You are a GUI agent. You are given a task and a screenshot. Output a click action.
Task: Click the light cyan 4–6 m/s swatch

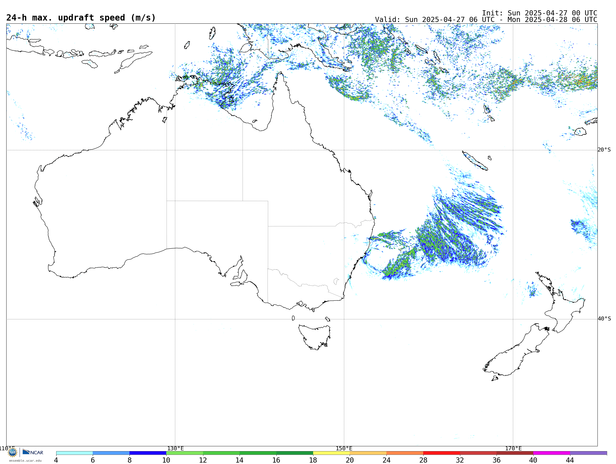click(x=74, y=453)
